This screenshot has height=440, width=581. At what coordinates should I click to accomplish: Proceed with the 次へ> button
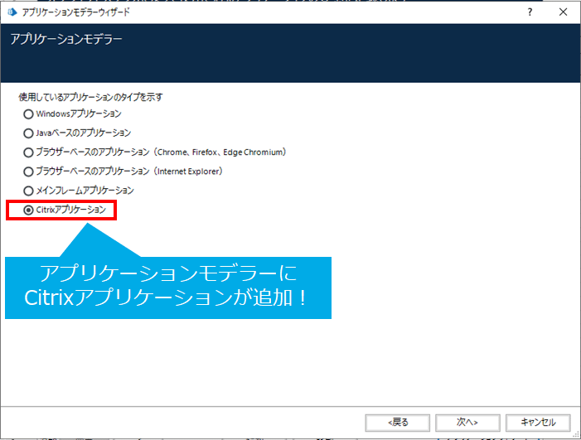point(467,423)
